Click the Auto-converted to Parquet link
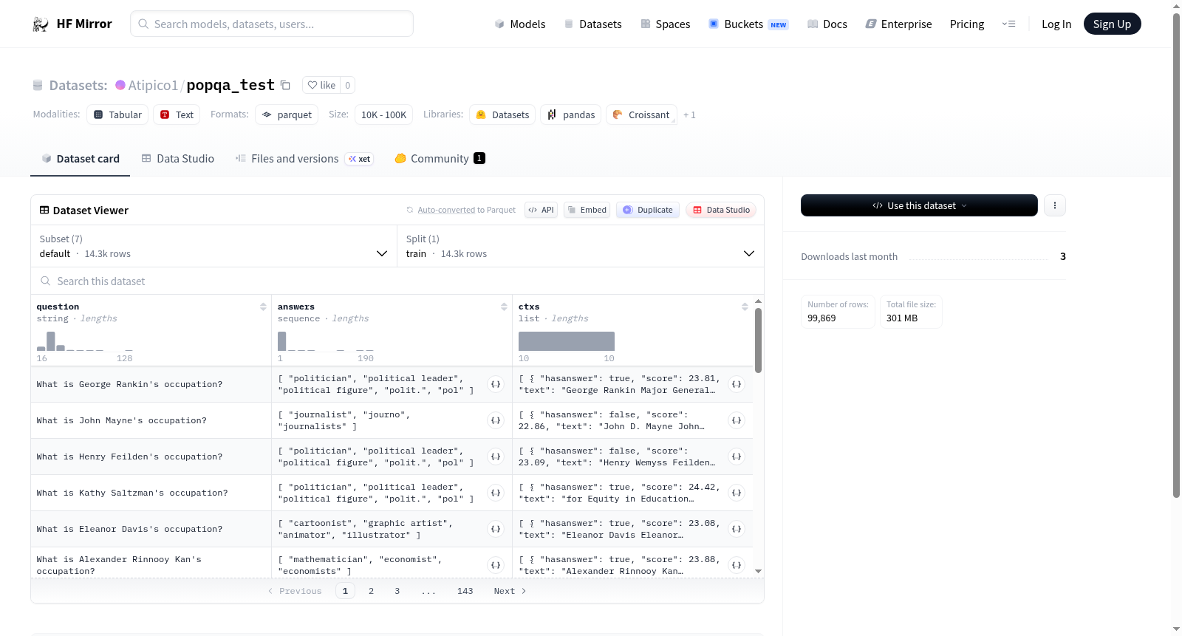 click(x=466, y=210)
